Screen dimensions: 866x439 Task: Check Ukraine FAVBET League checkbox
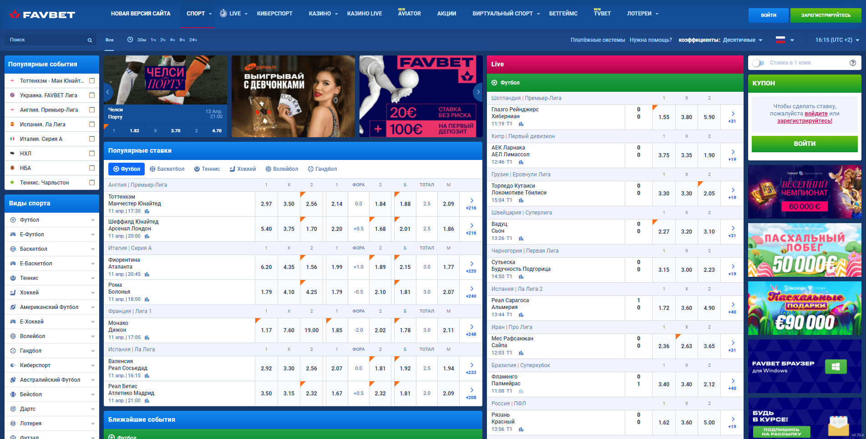92,95
